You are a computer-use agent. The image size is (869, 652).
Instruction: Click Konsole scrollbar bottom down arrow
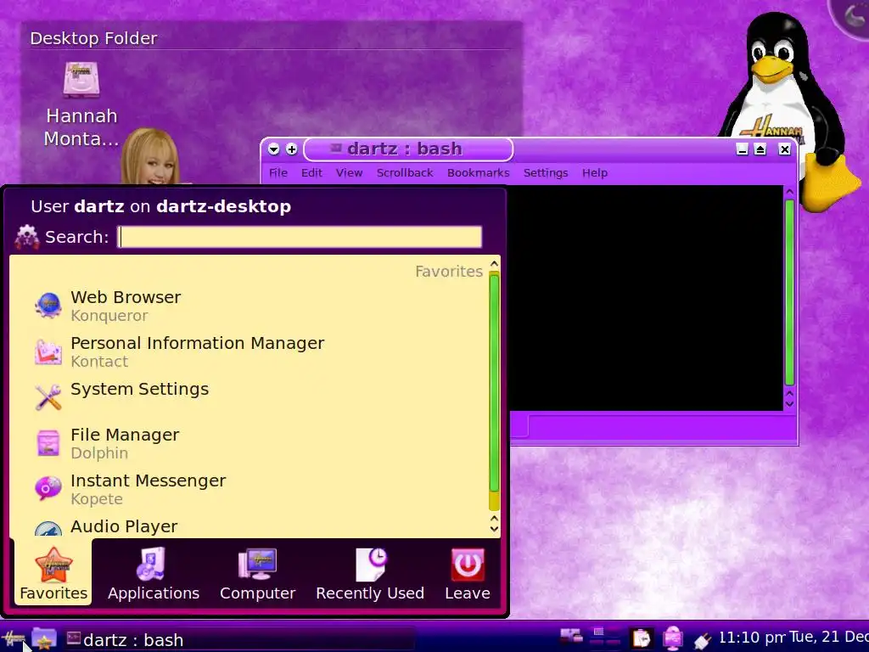click(x=790, y=403)
